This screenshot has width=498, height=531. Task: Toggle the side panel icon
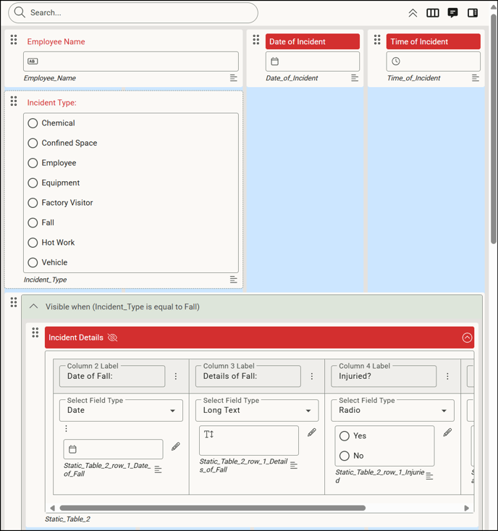point(472,13)
